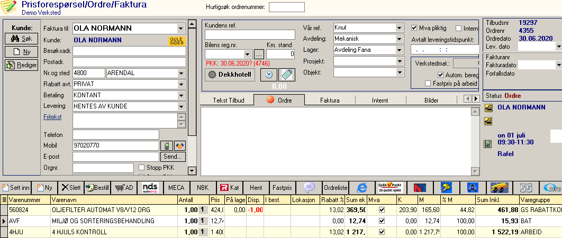This screenshot has width=562, height=238.
Task: Add new order line with toolbar Ny
Action: click(45, 187)
